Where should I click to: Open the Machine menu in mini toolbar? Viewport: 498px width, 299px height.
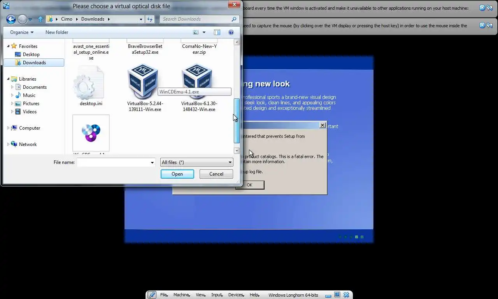[x=182, y=295]
